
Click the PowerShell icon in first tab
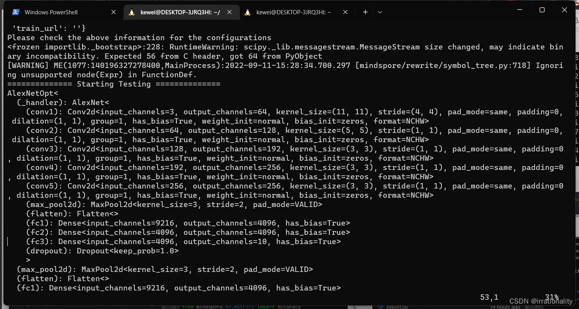click(x=16, y=12)
